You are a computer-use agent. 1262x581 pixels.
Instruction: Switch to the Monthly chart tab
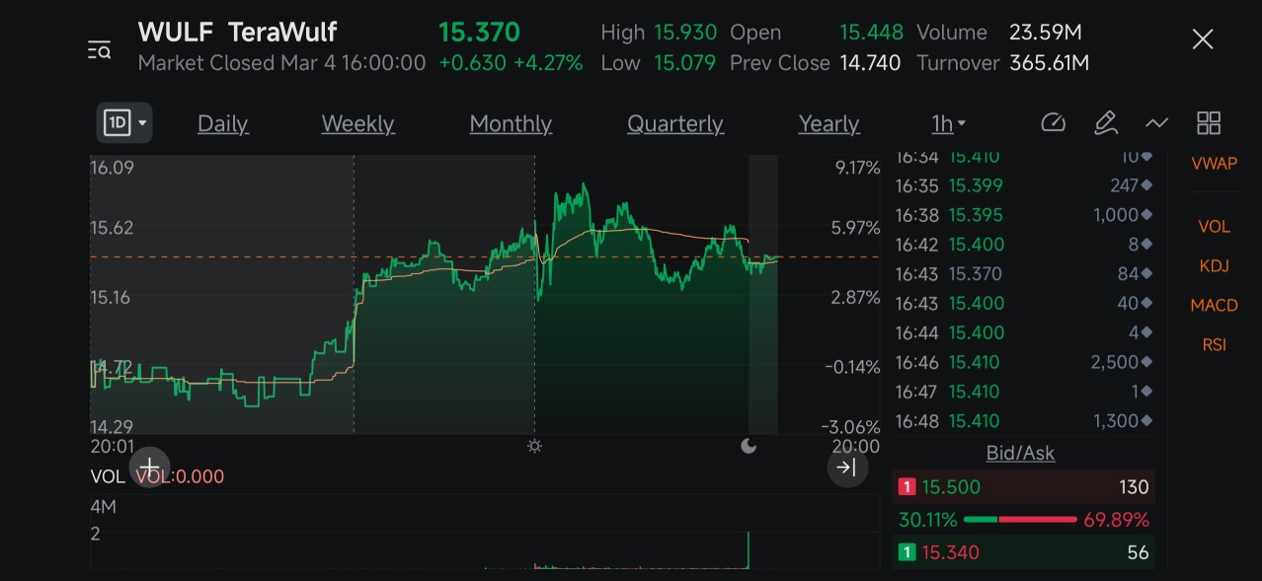click(x=511, y=124)
